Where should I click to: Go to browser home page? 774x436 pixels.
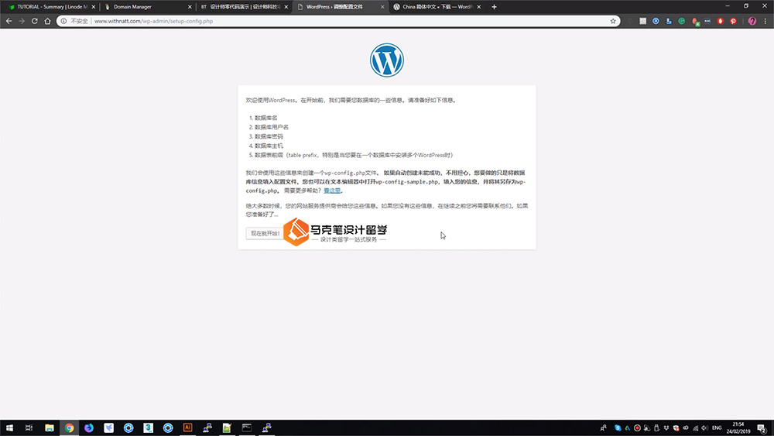[47, 21]
